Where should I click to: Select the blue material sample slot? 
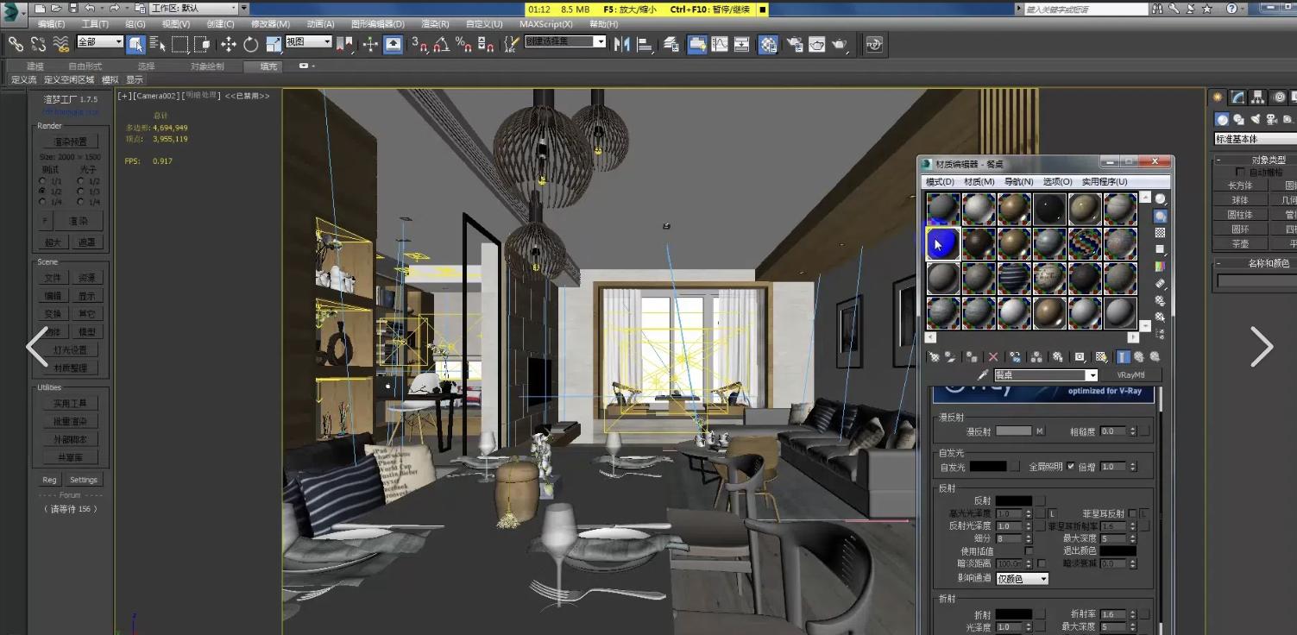pyautogui.click(x=943, y=244)
